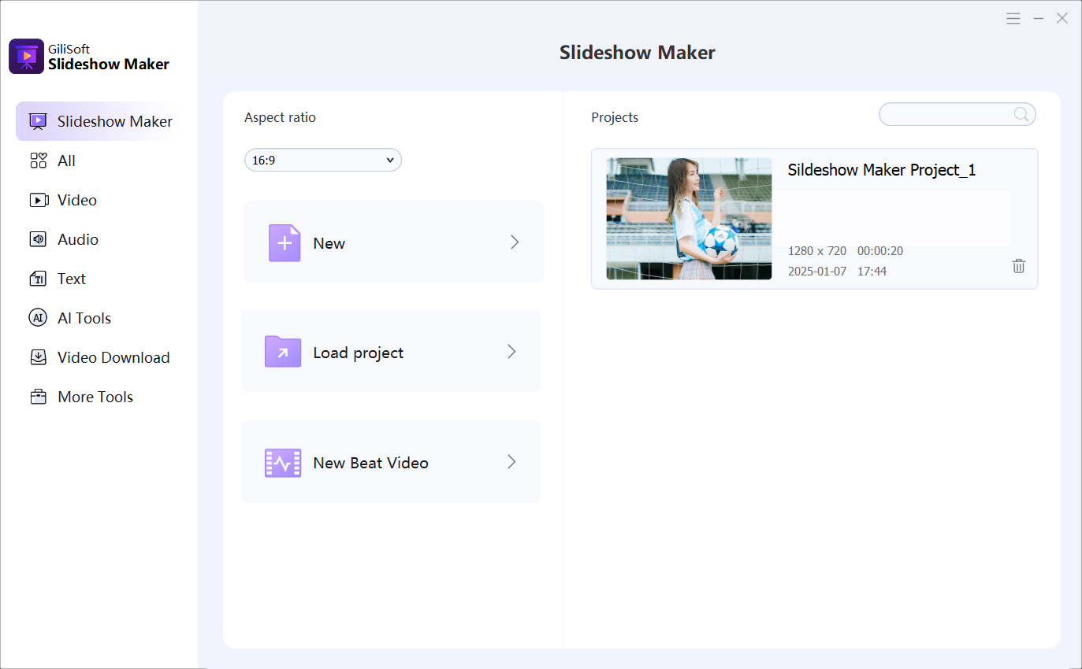Click the magnifier search icon in Projects

(1021, 115)
